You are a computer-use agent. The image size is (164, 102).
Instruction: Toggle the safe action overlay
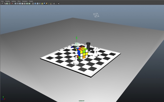click(x=27, y=4)
